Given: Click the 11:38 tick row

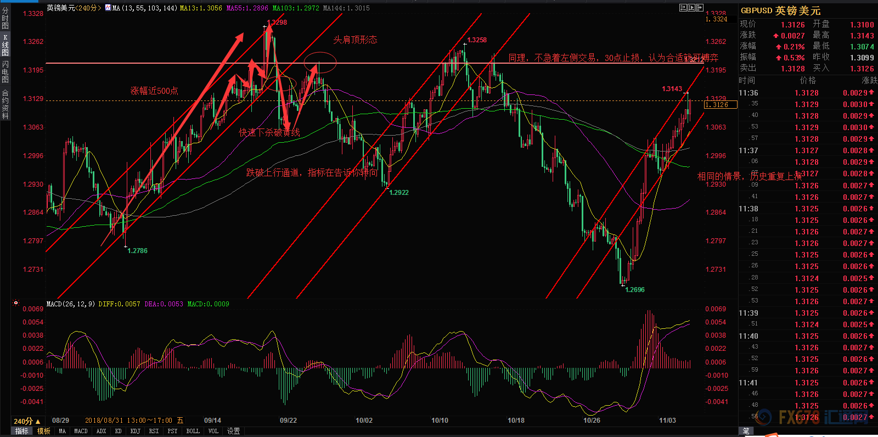Looking at the screenshot, I should pos(807,209).
